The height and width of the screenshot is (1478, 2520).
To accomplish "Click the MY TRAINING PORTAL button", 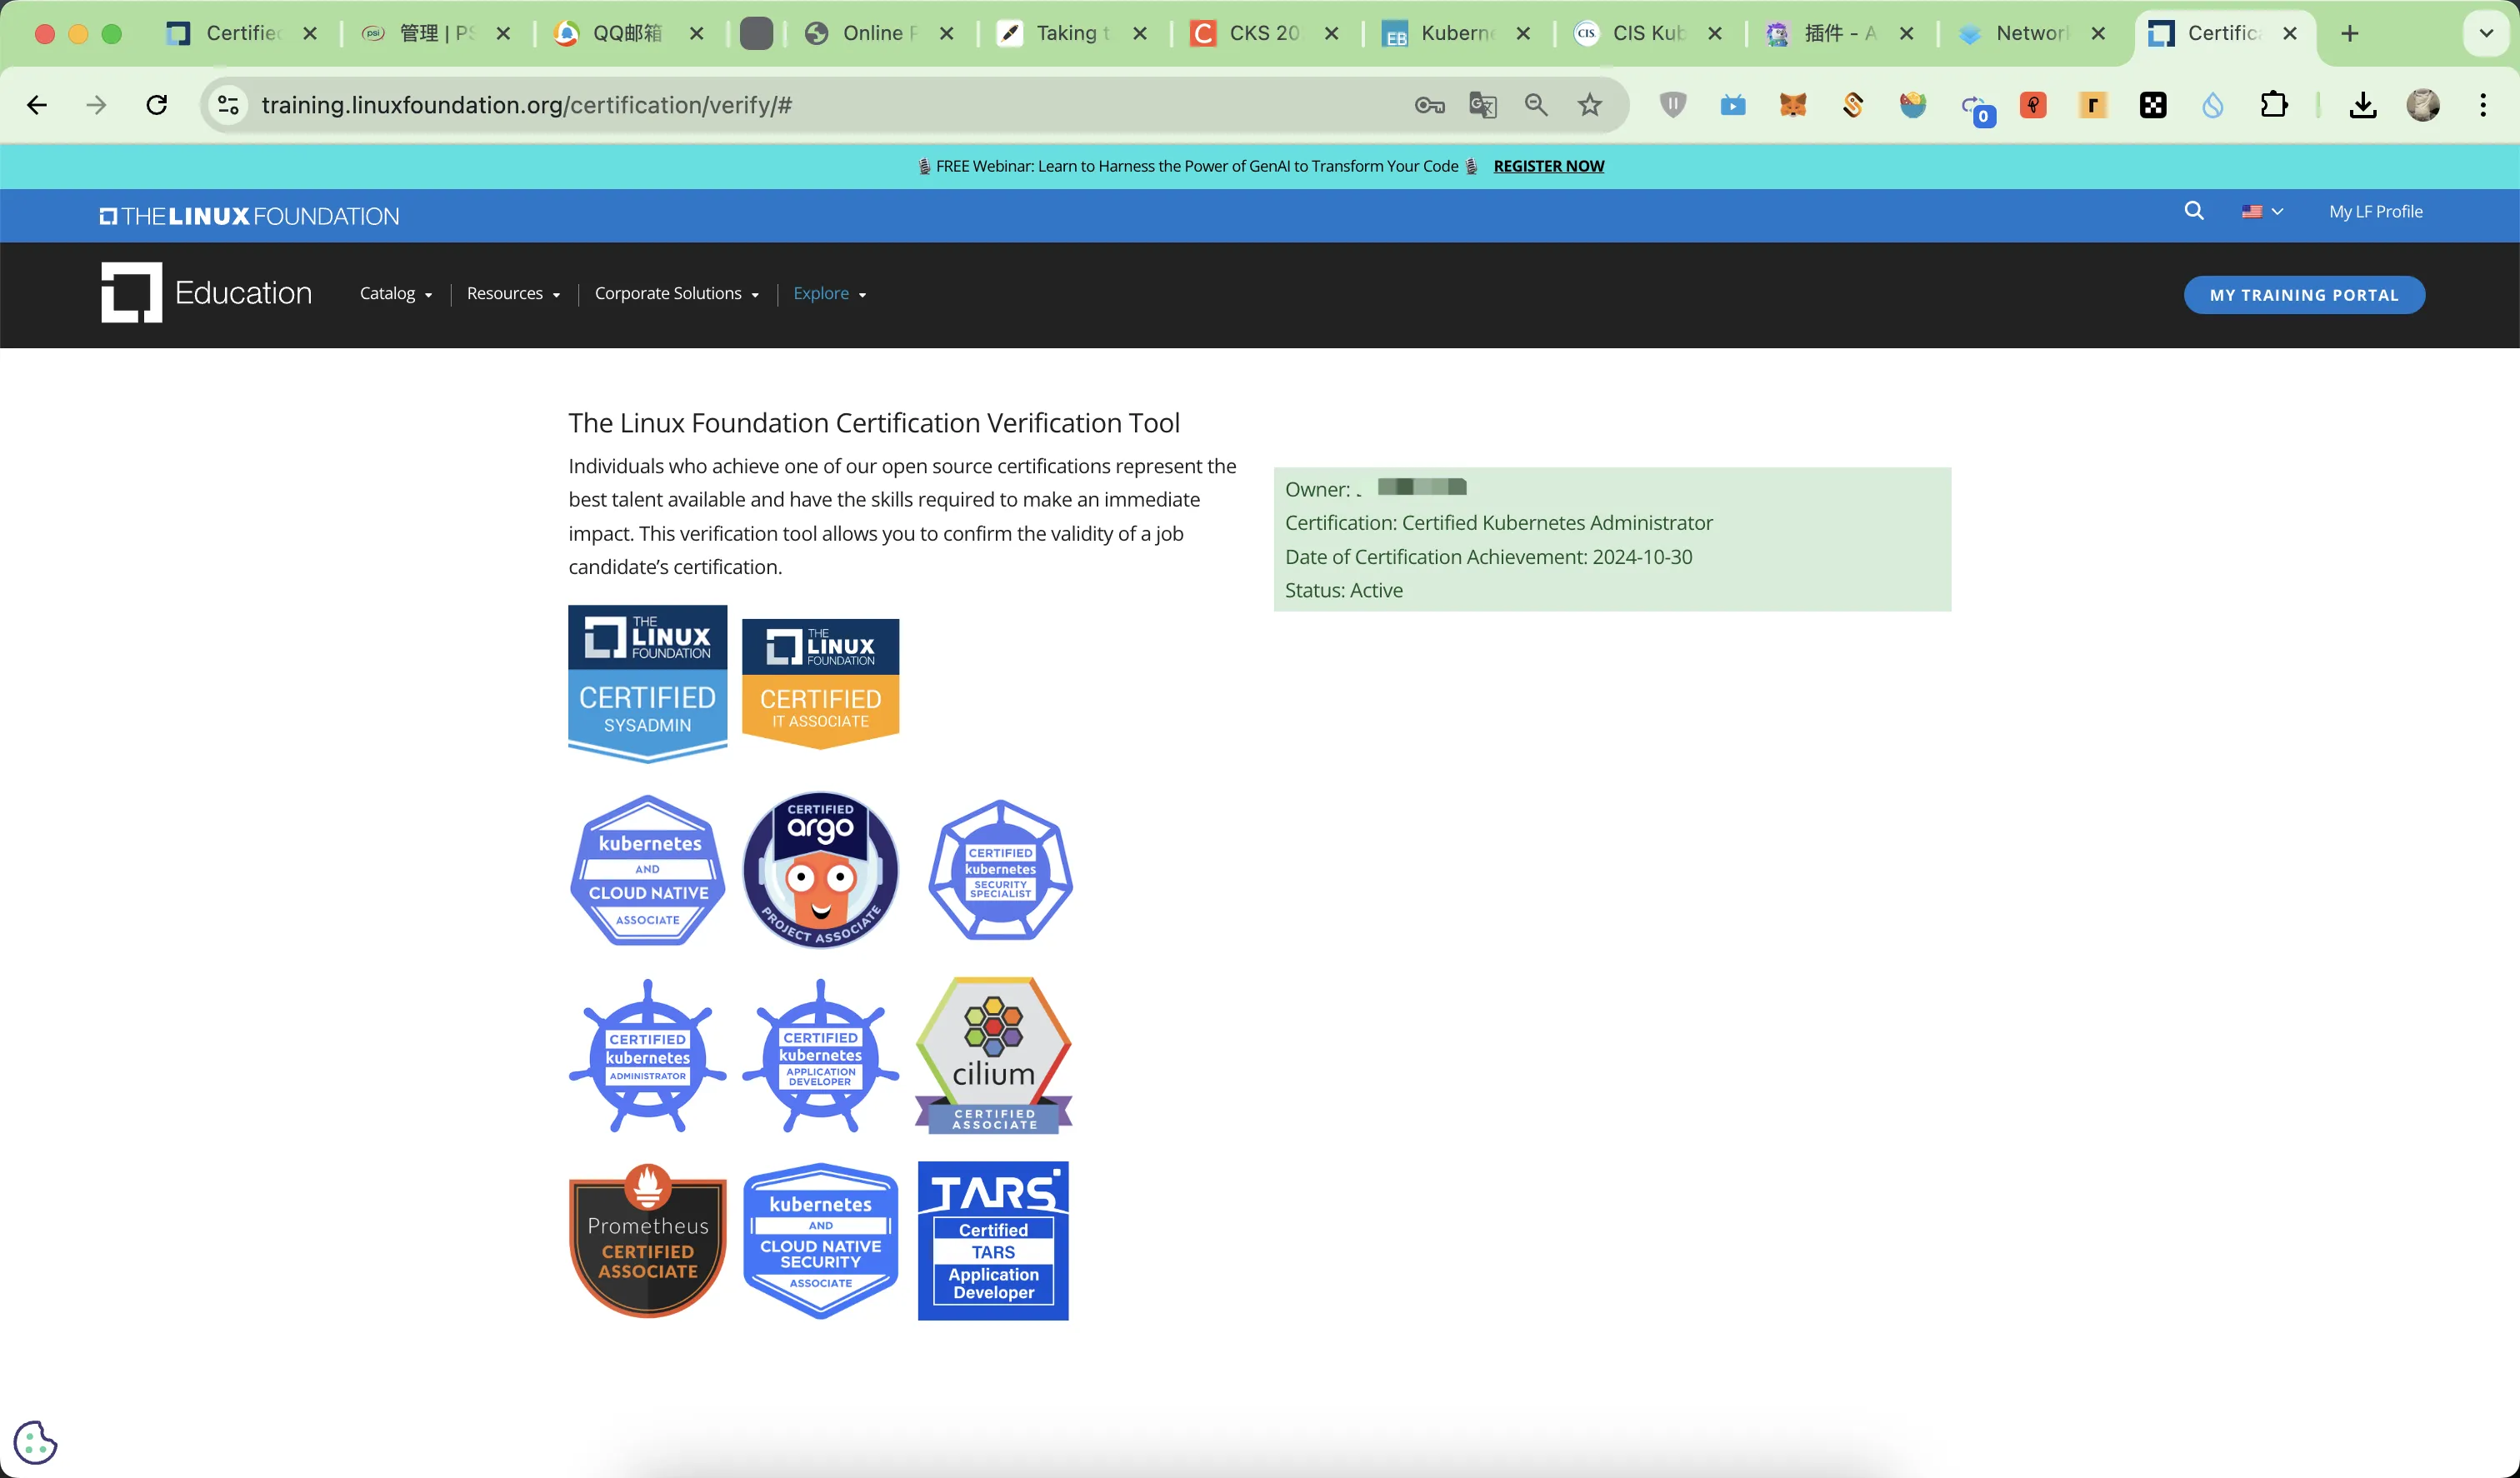I will point(2303,295).
